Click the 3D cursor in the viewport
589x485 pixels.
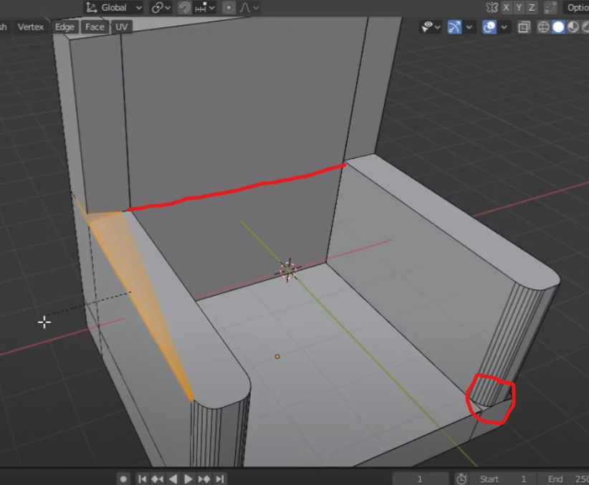tap(288, 270)
